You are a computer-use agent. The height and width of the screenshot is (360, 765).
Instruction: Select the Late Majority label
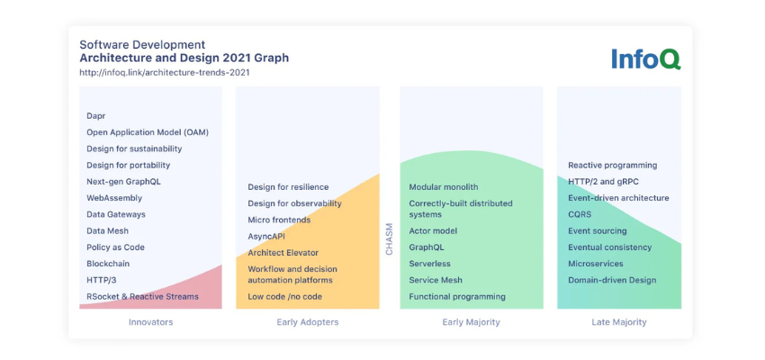coord(618,322)
